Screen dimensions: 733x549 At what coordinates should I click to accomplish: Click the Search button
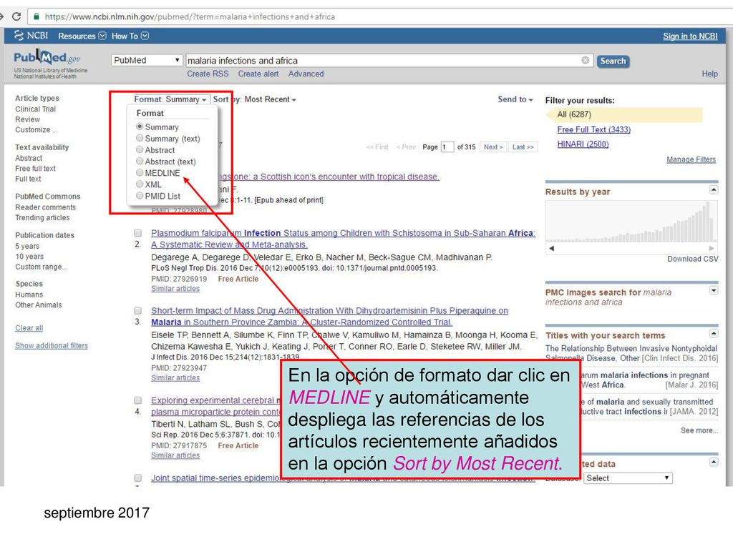point(613,61)
